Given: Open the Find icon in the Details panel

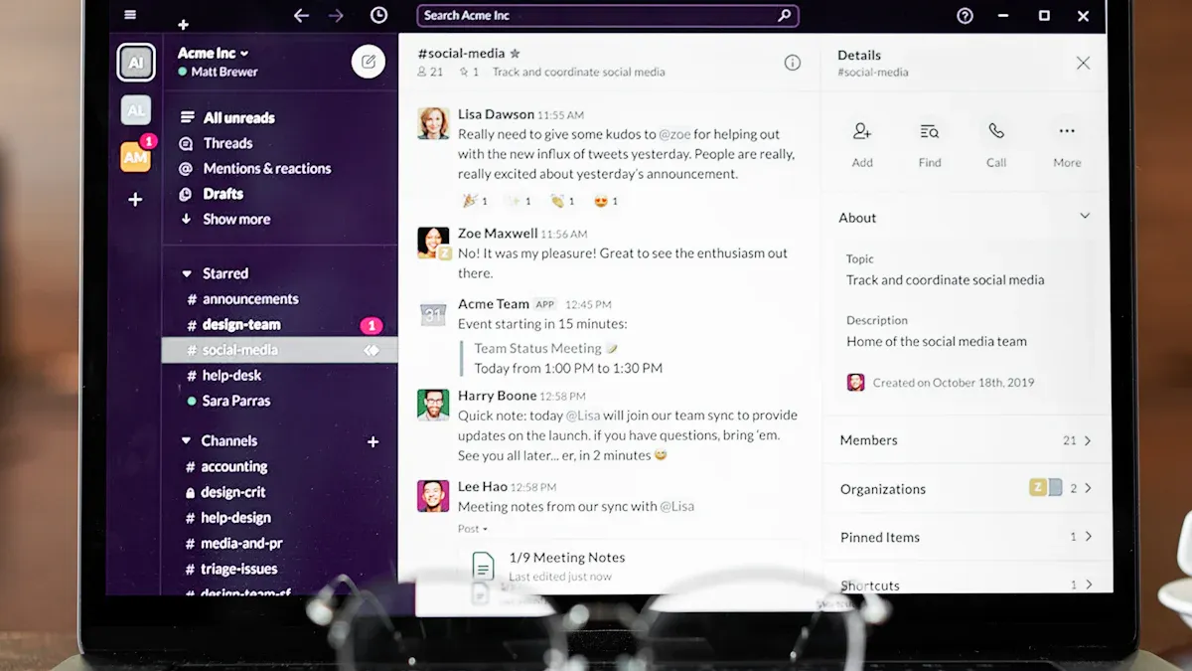Looking at the screenshot, I should (x=929, y=131).
